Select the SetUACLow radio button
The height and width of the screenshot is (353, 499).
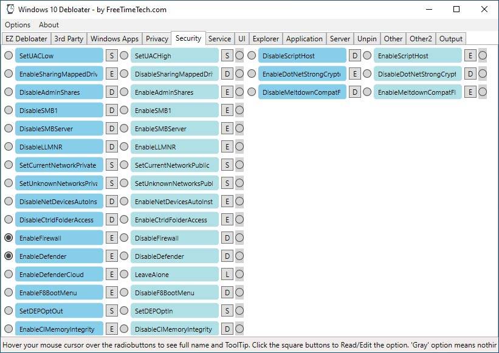9,55
